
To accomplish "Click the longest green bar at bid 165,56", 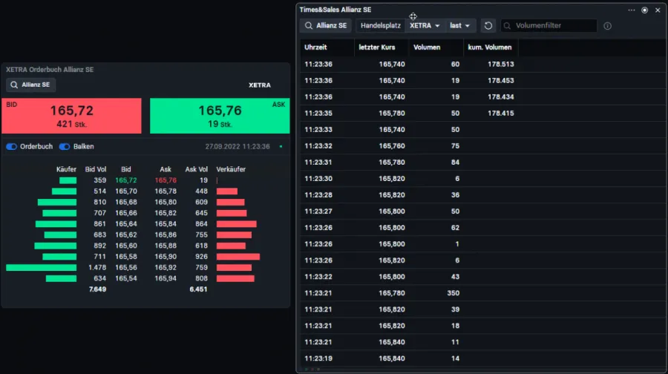I will 42,267.
